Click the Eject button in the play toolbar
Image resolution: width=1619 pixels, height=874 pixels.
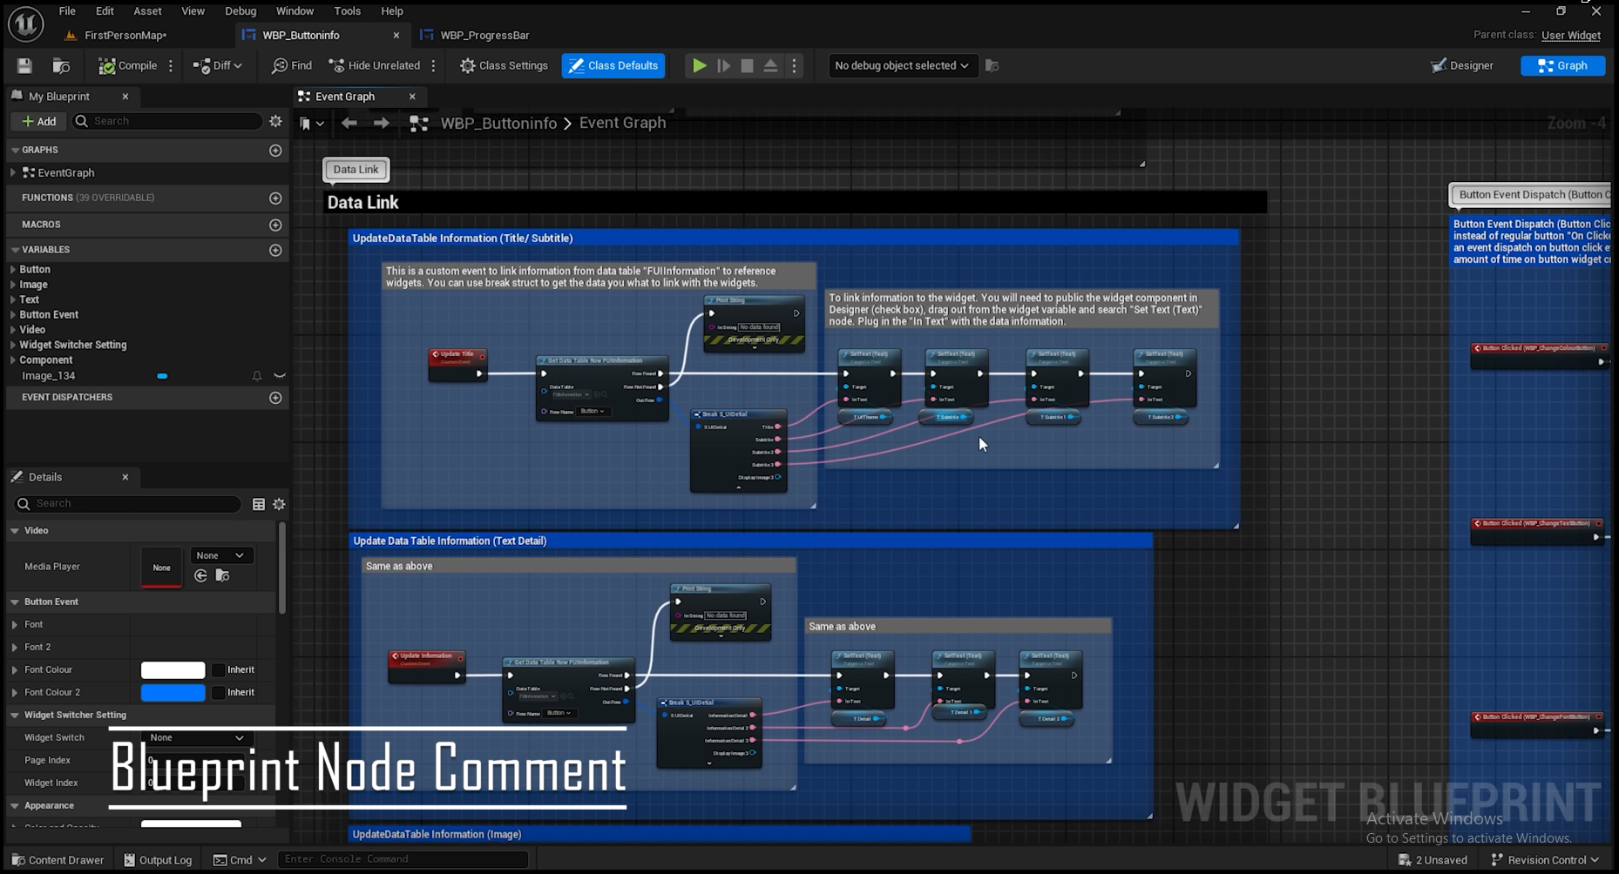(770, 66)
